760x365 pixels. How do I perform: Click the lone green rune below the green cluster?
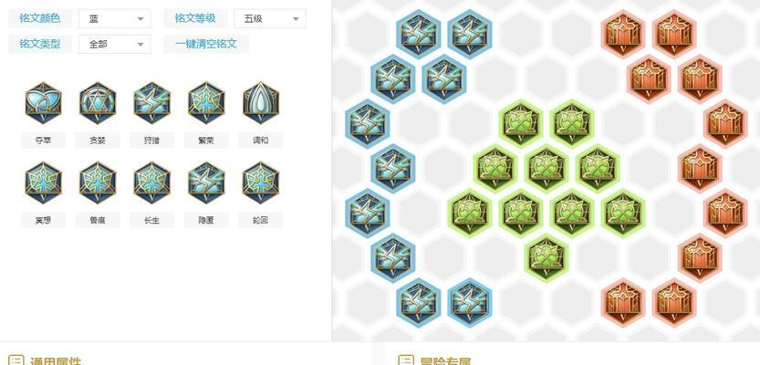pos(547,257)
